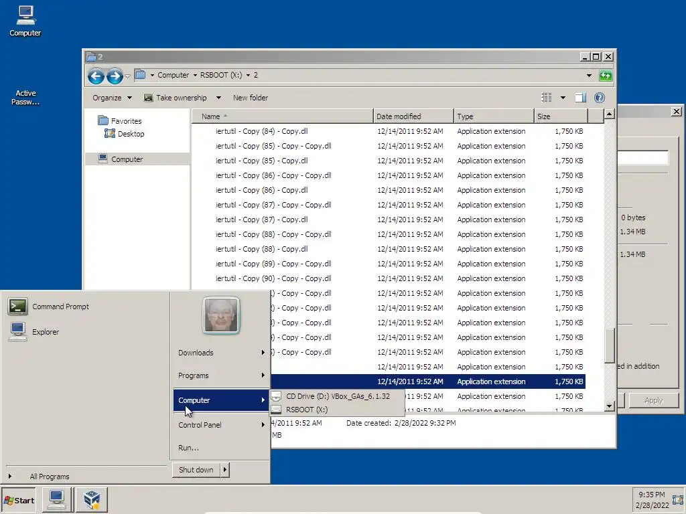Click the green Refresh icon in address bar
The width and height of the screenshot is (686, 514).
click(606, 75)
